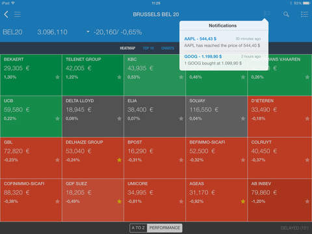312x234 pixels.
Task: Open the GDF SUEZ stock tile
Action: pyautogui.click(x=93, y=200)
